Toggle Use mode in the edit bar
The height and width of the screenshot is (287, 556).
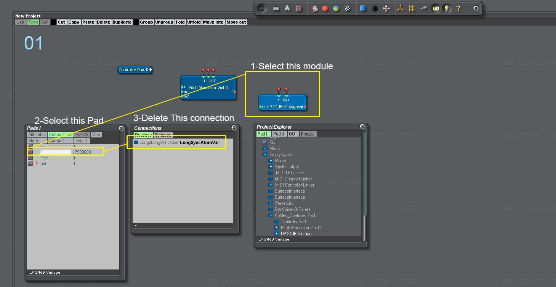21,22
